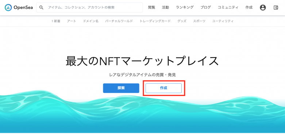Open the ブログ header link
This screenshot has height=135, width=285.
(205, 7)
